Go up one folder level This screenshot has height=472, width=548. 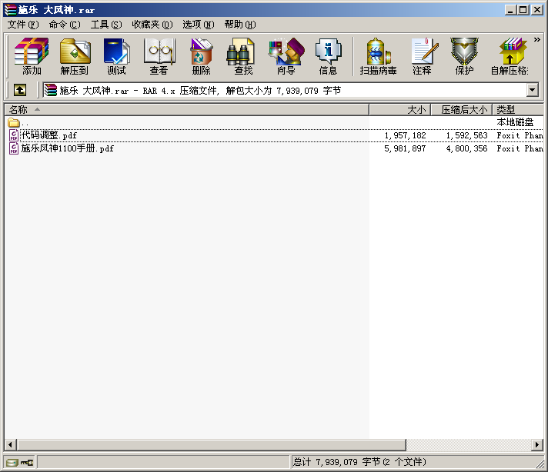click(20, 90)
